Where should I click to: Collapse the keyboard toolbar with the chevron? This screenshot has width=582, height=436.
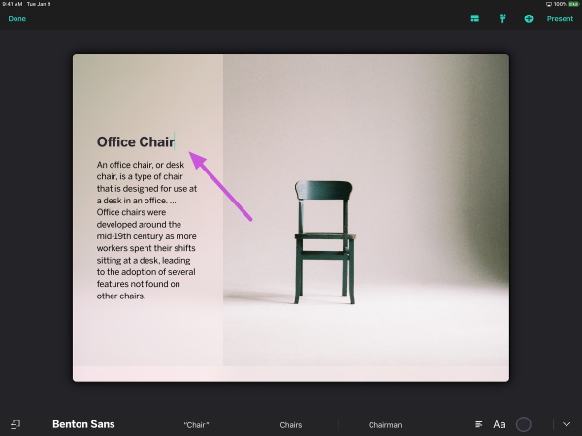[566, 424]
